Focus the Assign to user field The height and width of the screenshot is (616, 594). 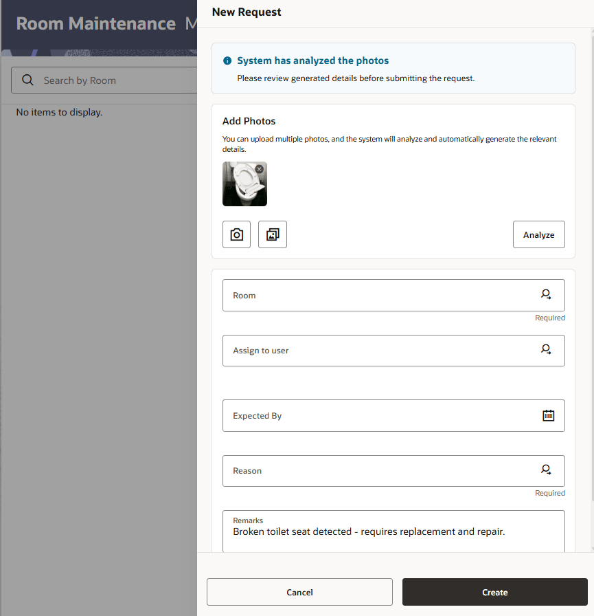coord(393,351)
